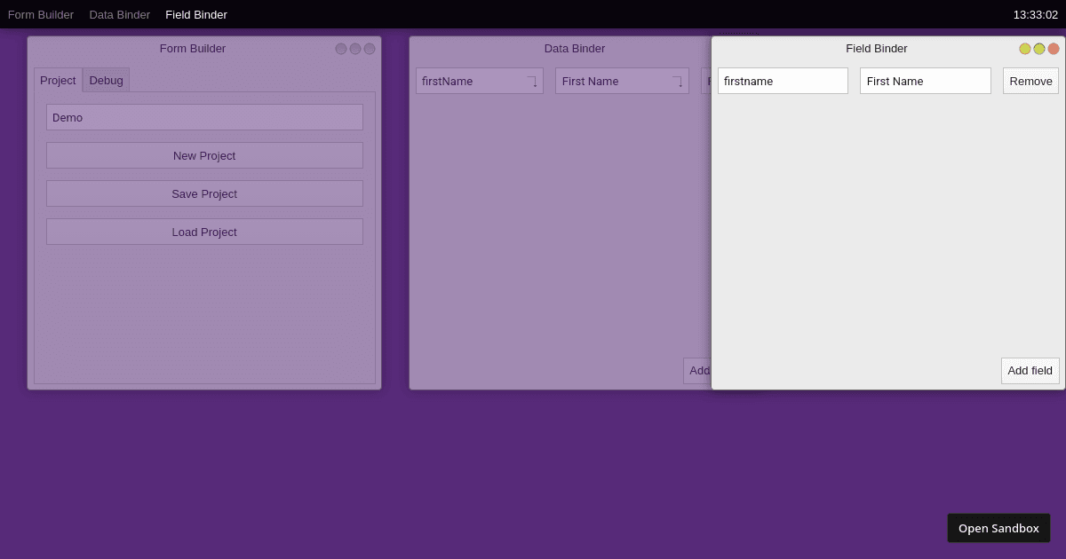Open the First Name dropdown in Data Binder

click(622, 81)
